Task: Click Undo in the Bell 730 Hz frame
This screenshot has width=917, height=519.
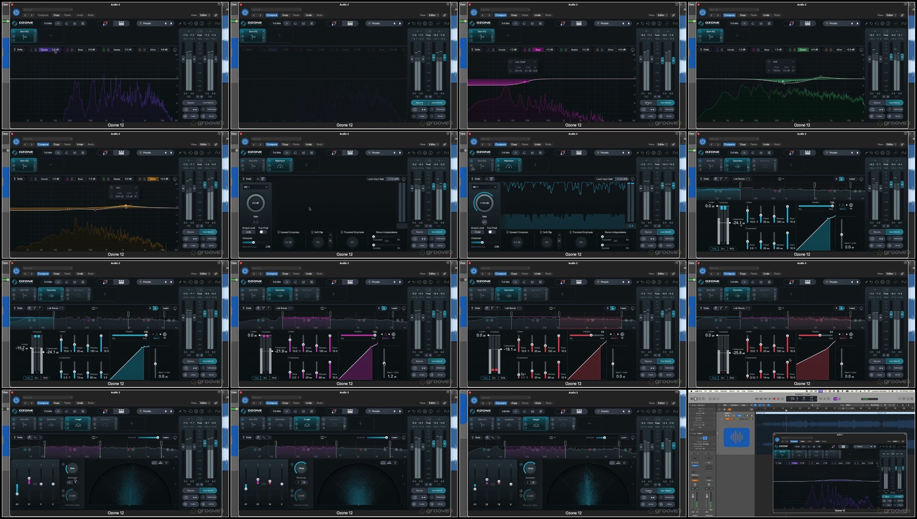Action: pyautogui.click(x=766, y=15)
